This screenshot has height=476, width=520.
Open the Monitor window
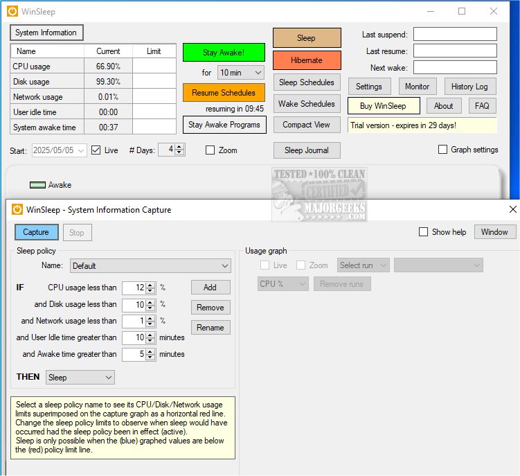(418, 87)
